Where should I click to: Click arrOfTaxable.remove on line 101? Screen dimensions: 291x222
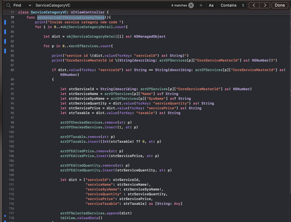(80, 137)
